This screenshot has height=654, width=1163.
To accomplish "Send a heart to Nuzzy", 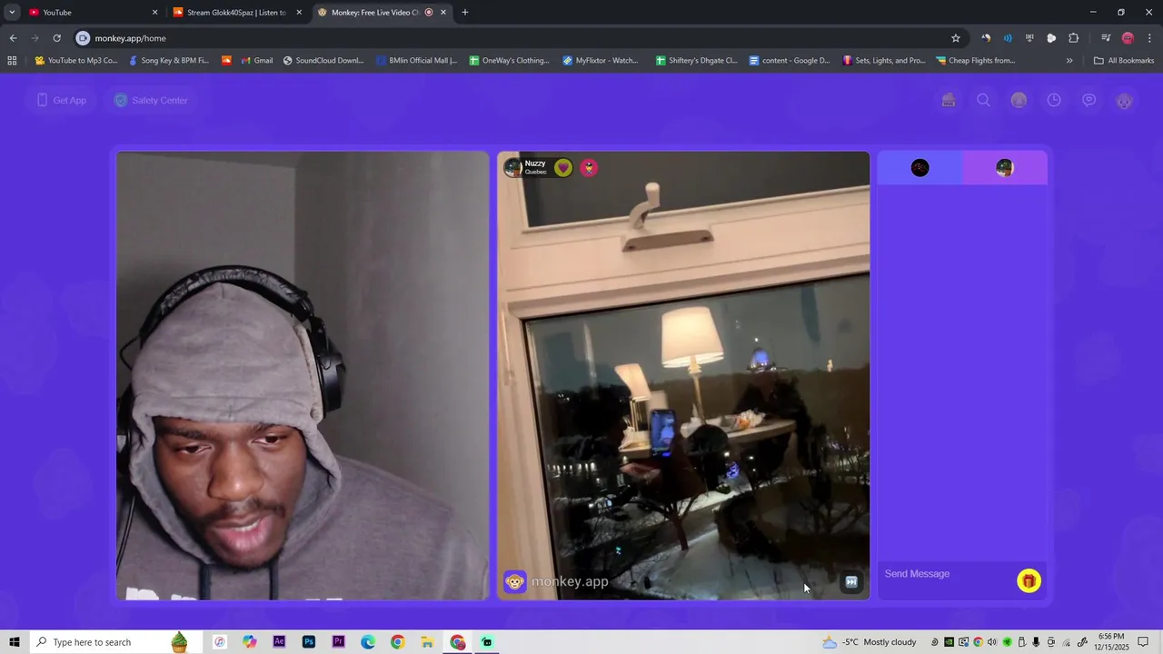I will click(563, 167).
